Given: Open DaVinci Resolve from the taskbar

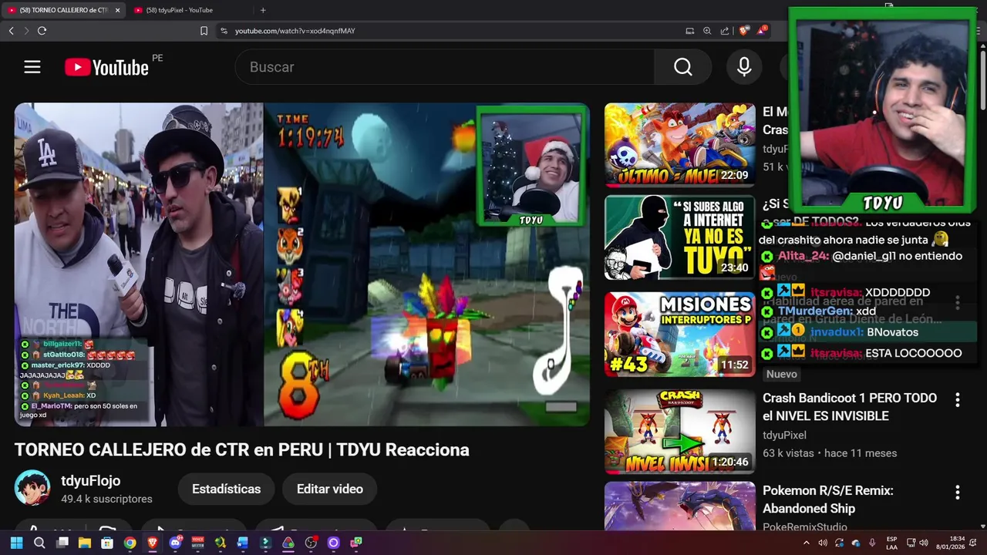Looking at the screenshot, I should 288,543.
